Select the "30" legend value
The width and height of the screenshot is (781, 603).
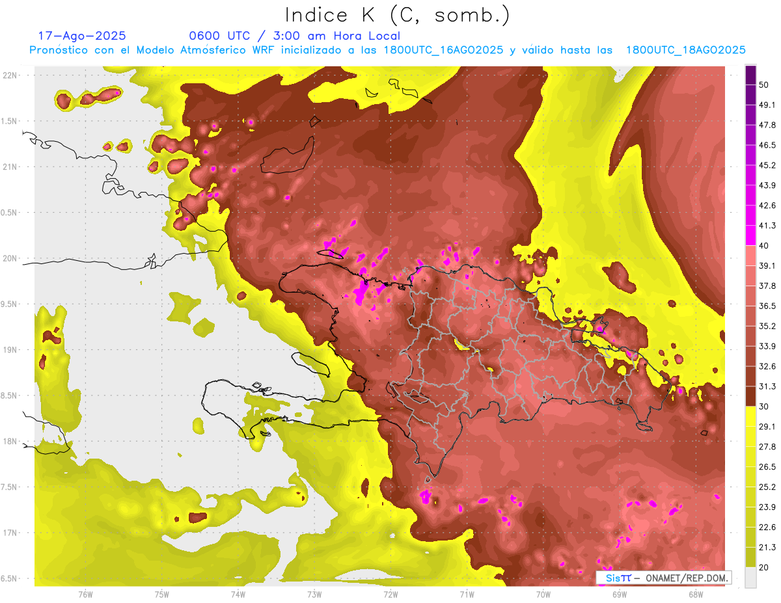(764, 407)
